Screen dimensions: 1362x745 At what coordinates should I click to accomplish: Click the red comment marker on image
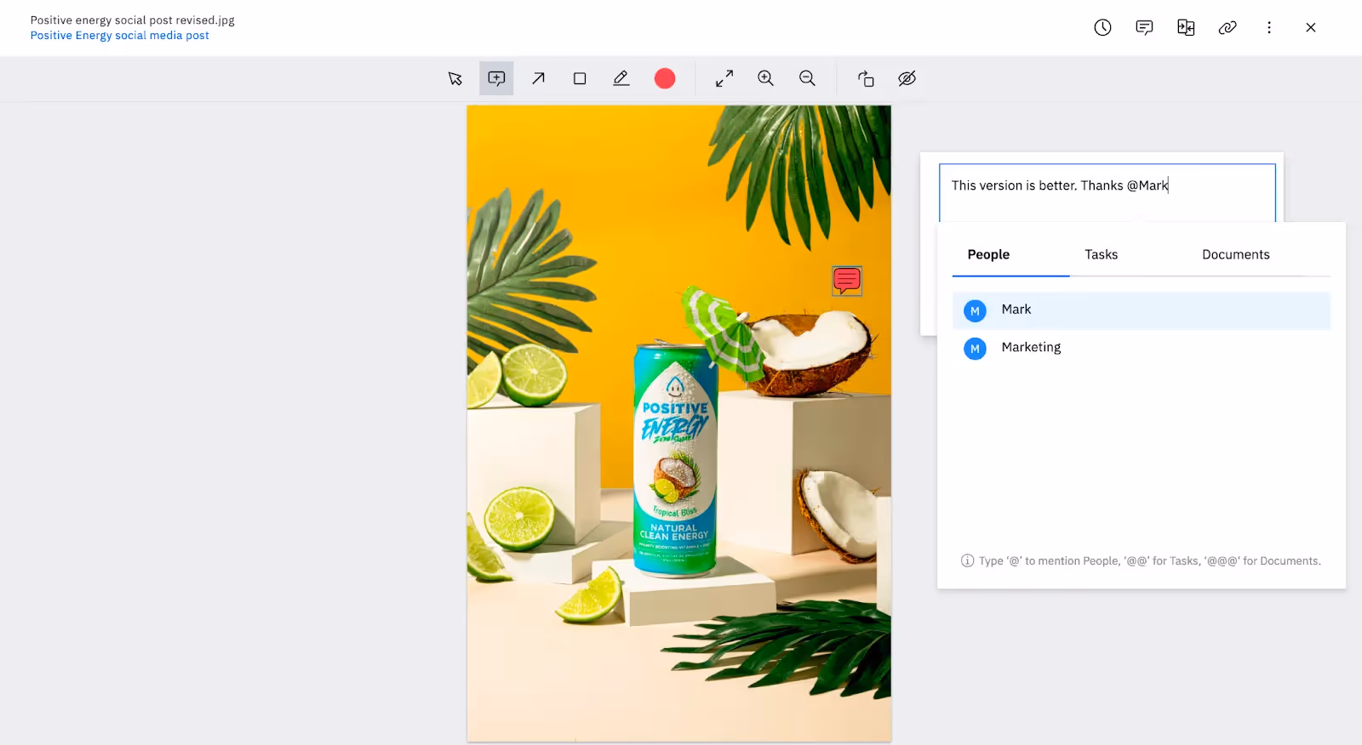(847, 281)
